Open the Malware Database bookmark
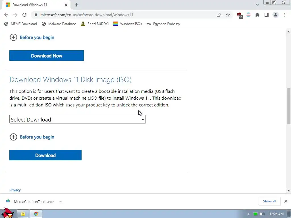 coord(59,24)
